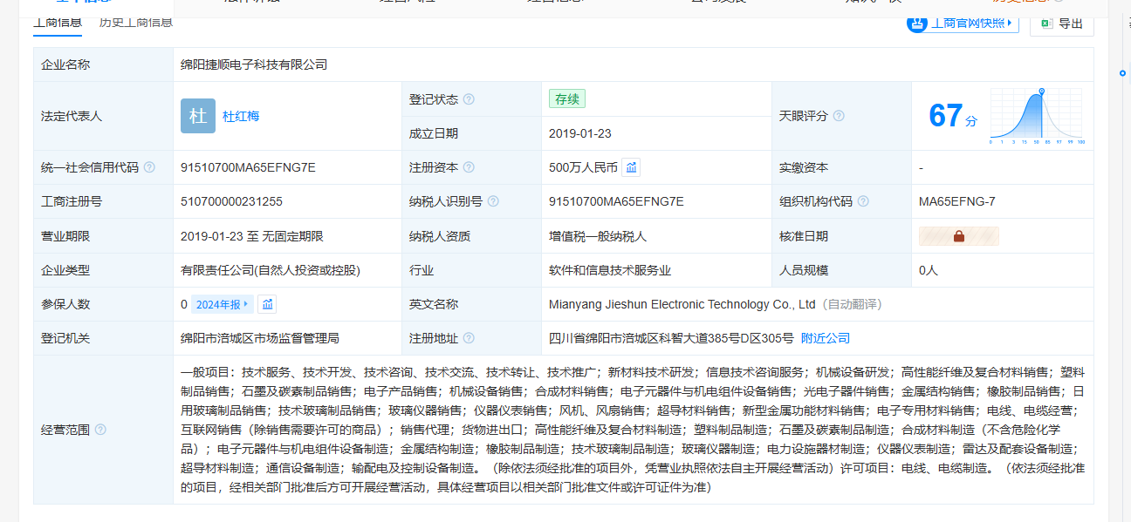Viewport: 1131px width, 522px height.
Task: Click the 杜 avatar thumbnail
Action: 198,116
